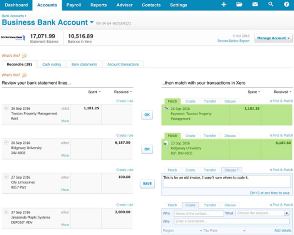Screen dimensions: 294x235
Task: Select Transfer tab for Jakaranda Maple Systems transaction
Action: 210,205
